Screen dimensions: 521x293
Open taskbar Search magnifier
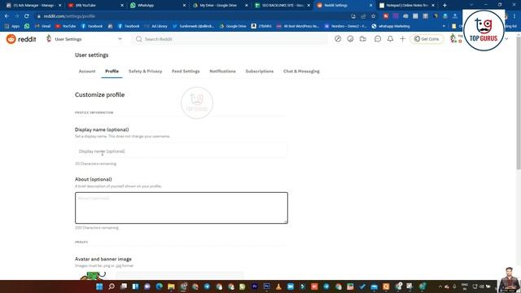point(112,286)
